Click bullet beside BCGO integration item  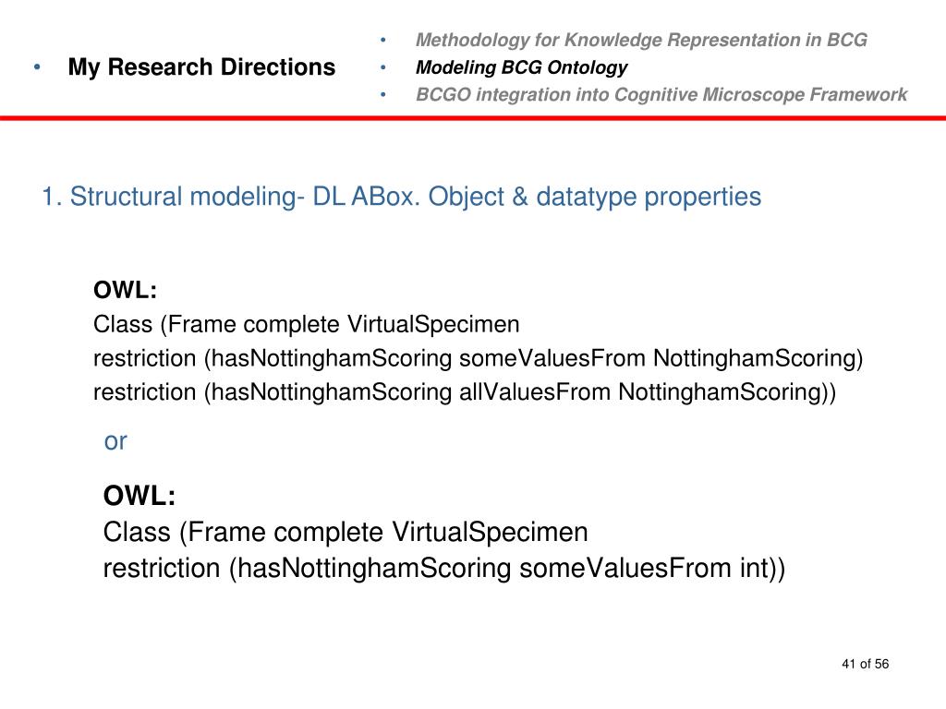[382, 95]
